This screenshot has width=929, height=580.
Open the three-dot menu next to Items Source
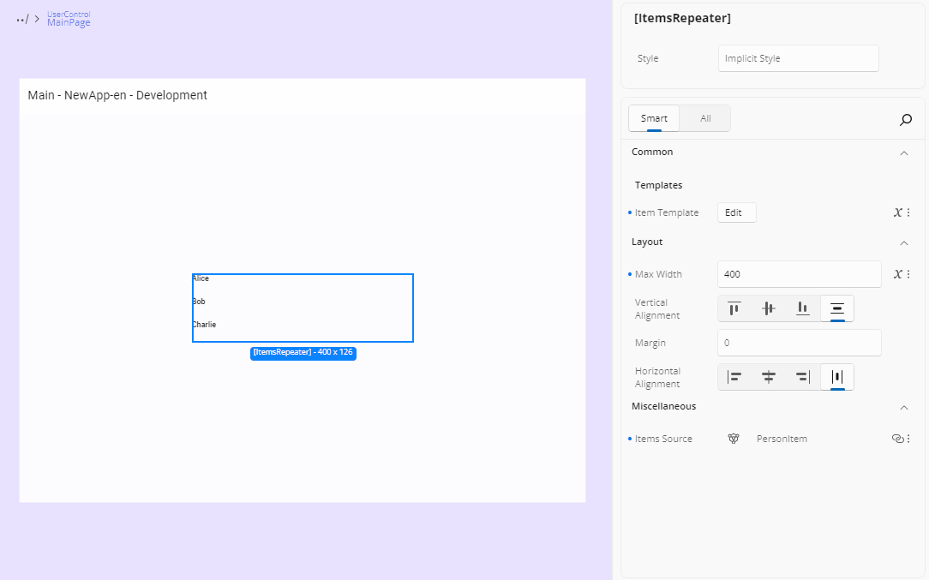908,438
